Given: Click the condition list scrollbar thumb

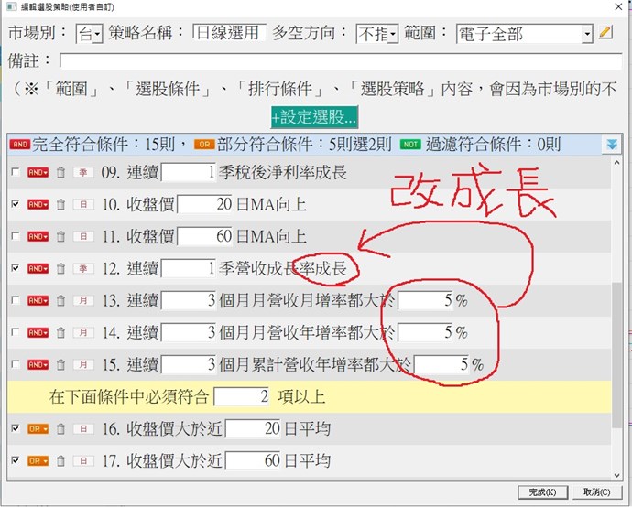Looking at the screenshot, I should (x=616, y=354).
